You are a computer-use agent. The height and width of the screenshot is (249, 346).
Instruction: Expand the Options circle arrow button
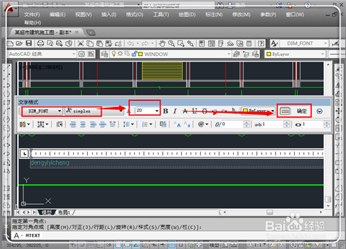click(x=319, y=111)
